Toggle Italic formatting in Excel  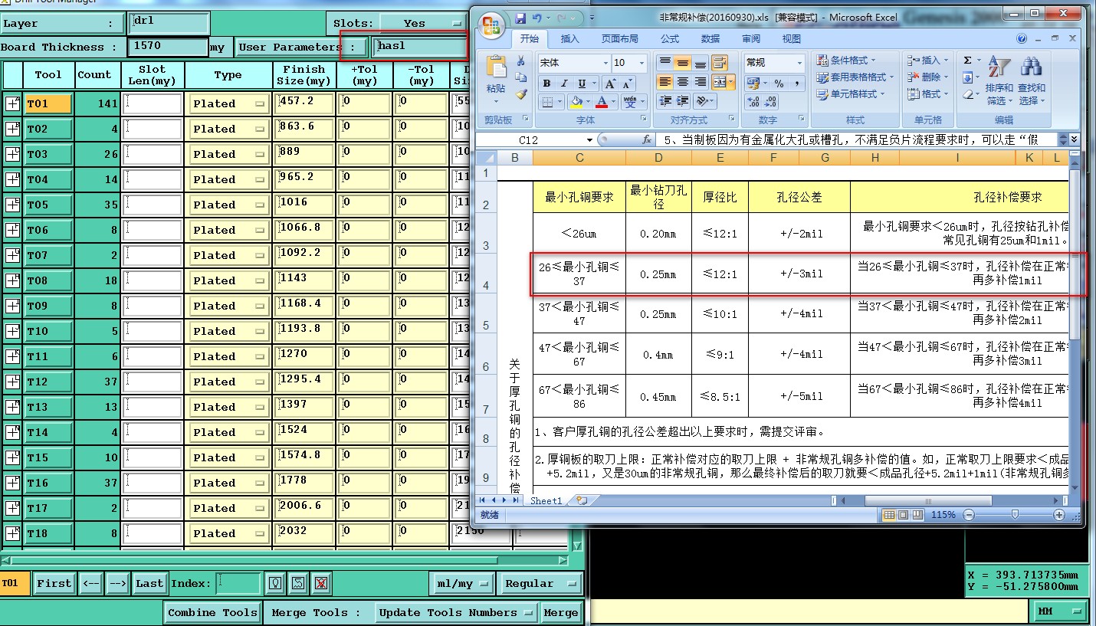[564, 84]
